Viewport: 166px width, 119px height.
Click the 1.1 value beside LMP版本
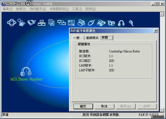click(111, 66)
